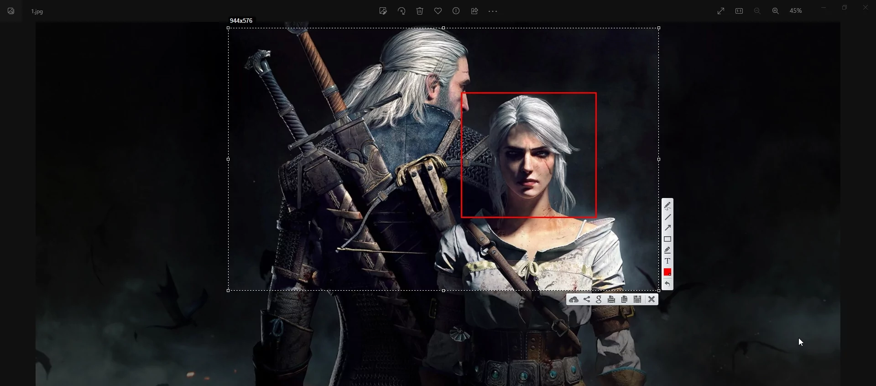
Task: Select the Lightshot pen drawing tool
Action: [667, 205]
